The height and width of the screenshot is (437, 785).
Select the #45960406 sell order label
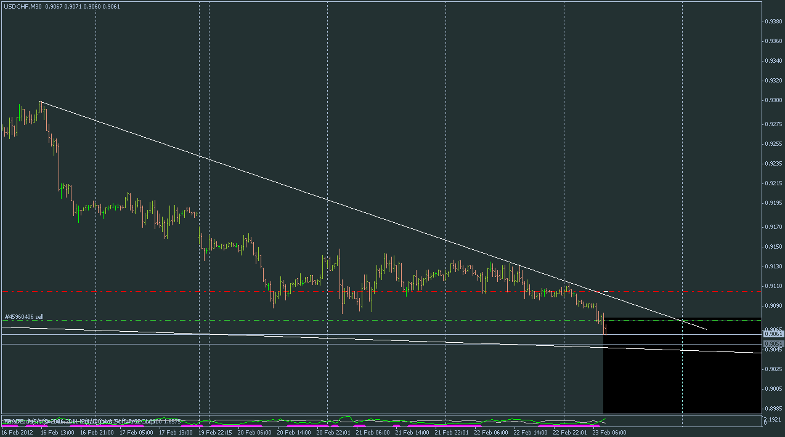(x=24, y=316)
